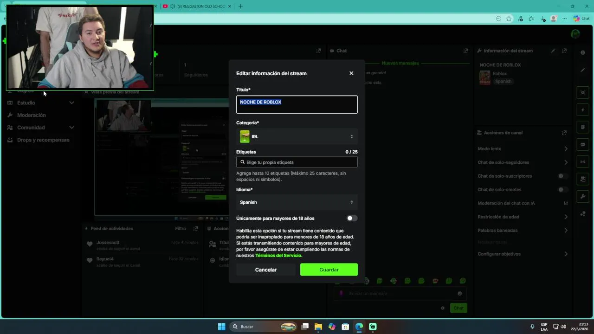
Task: Toggle Únicamente para mayores de 18 años
Action: click(x=352, y=218)
